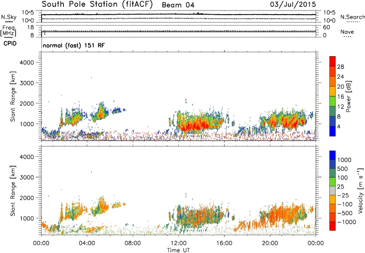Click the '24' power colorbar value
Viewport: 365px width, 253px height.
tap(340, 77)
